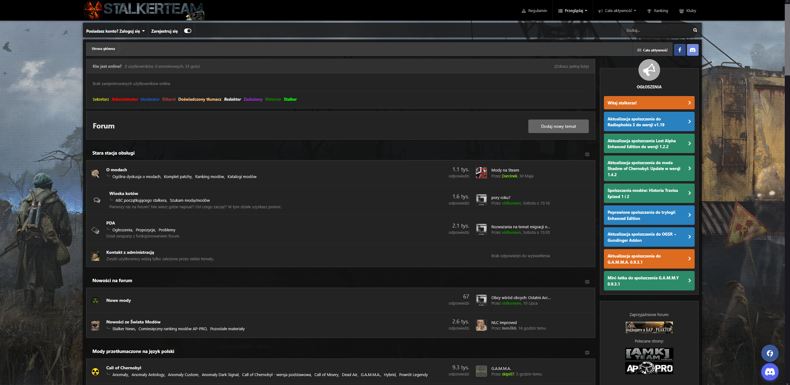Open the Rozważania na temat migracji topic
This screenshot has height=385, width=790.
(x=521, y=227)
